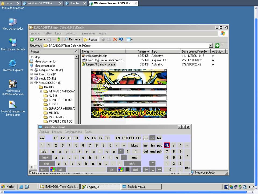Toggle right alt key on virtual keyboard
The height and width of the screenshot is (194, 258).
point(112,169)
